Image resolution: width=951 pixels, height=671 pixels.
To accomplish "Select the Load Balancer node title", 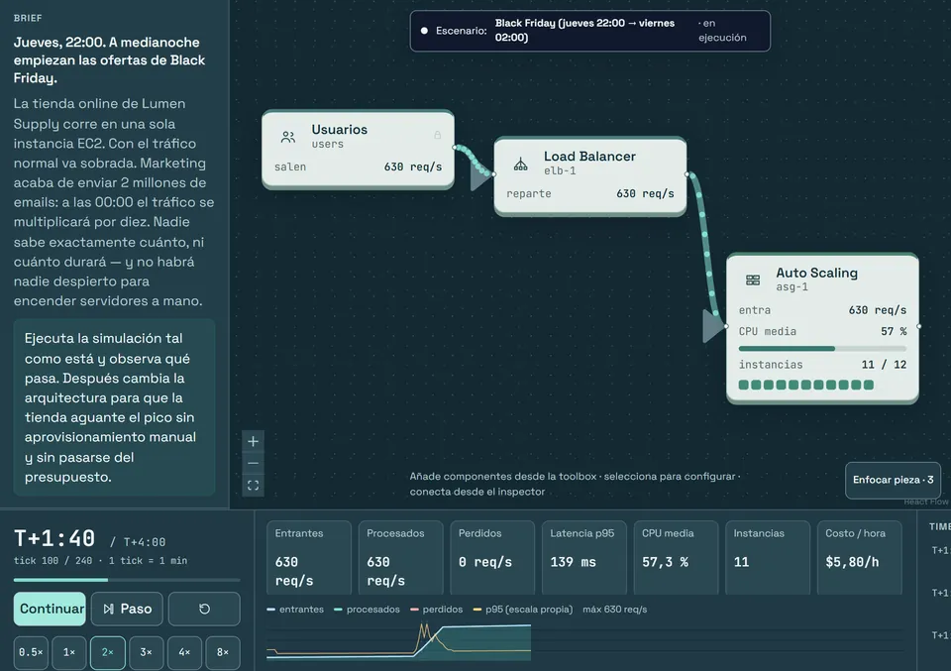I will [589, 156].
